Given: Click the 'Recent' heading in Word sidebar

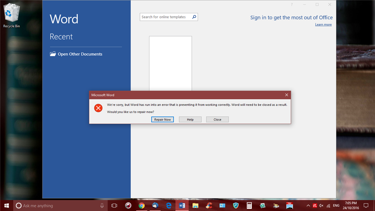Looking at the screenshot, I should tap(61, 36).
